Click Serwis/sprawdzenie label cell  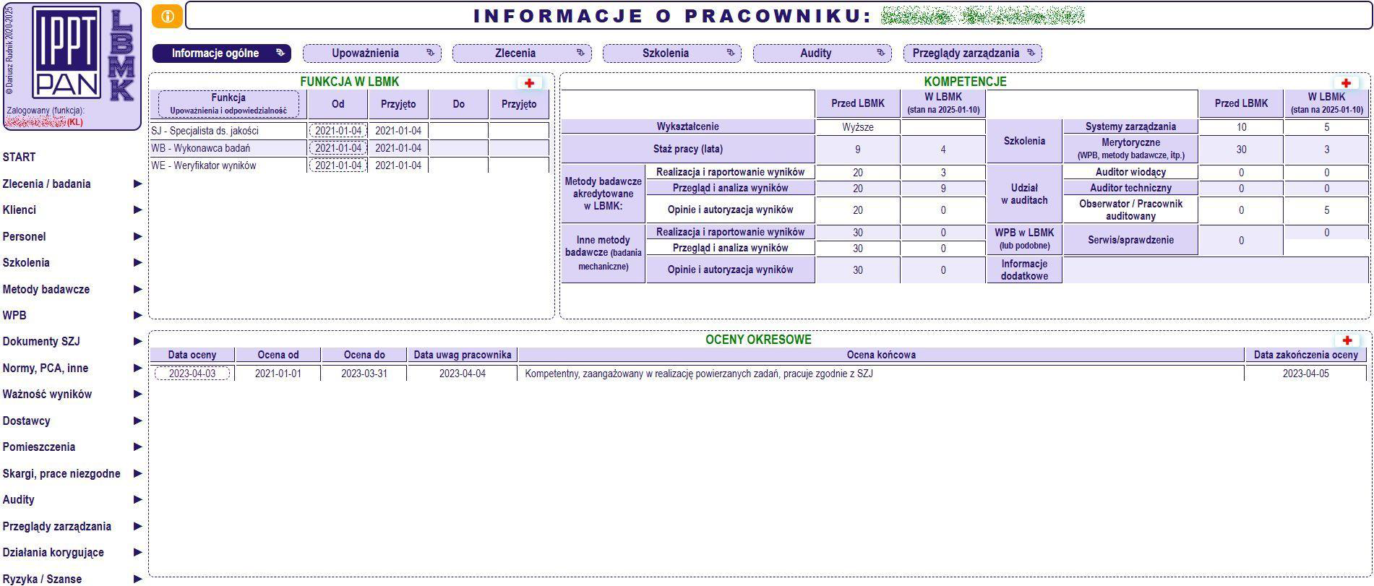(1130, 240)
